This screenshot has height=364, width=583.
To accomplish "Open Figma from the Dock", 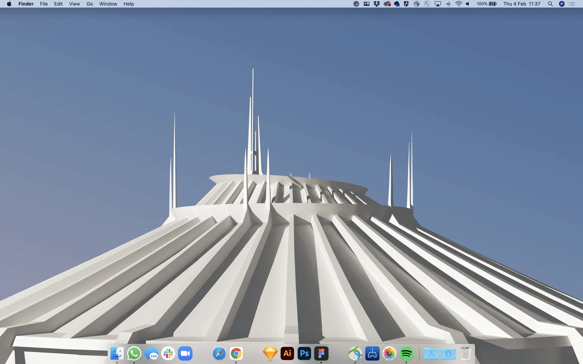I will (321, 353).
